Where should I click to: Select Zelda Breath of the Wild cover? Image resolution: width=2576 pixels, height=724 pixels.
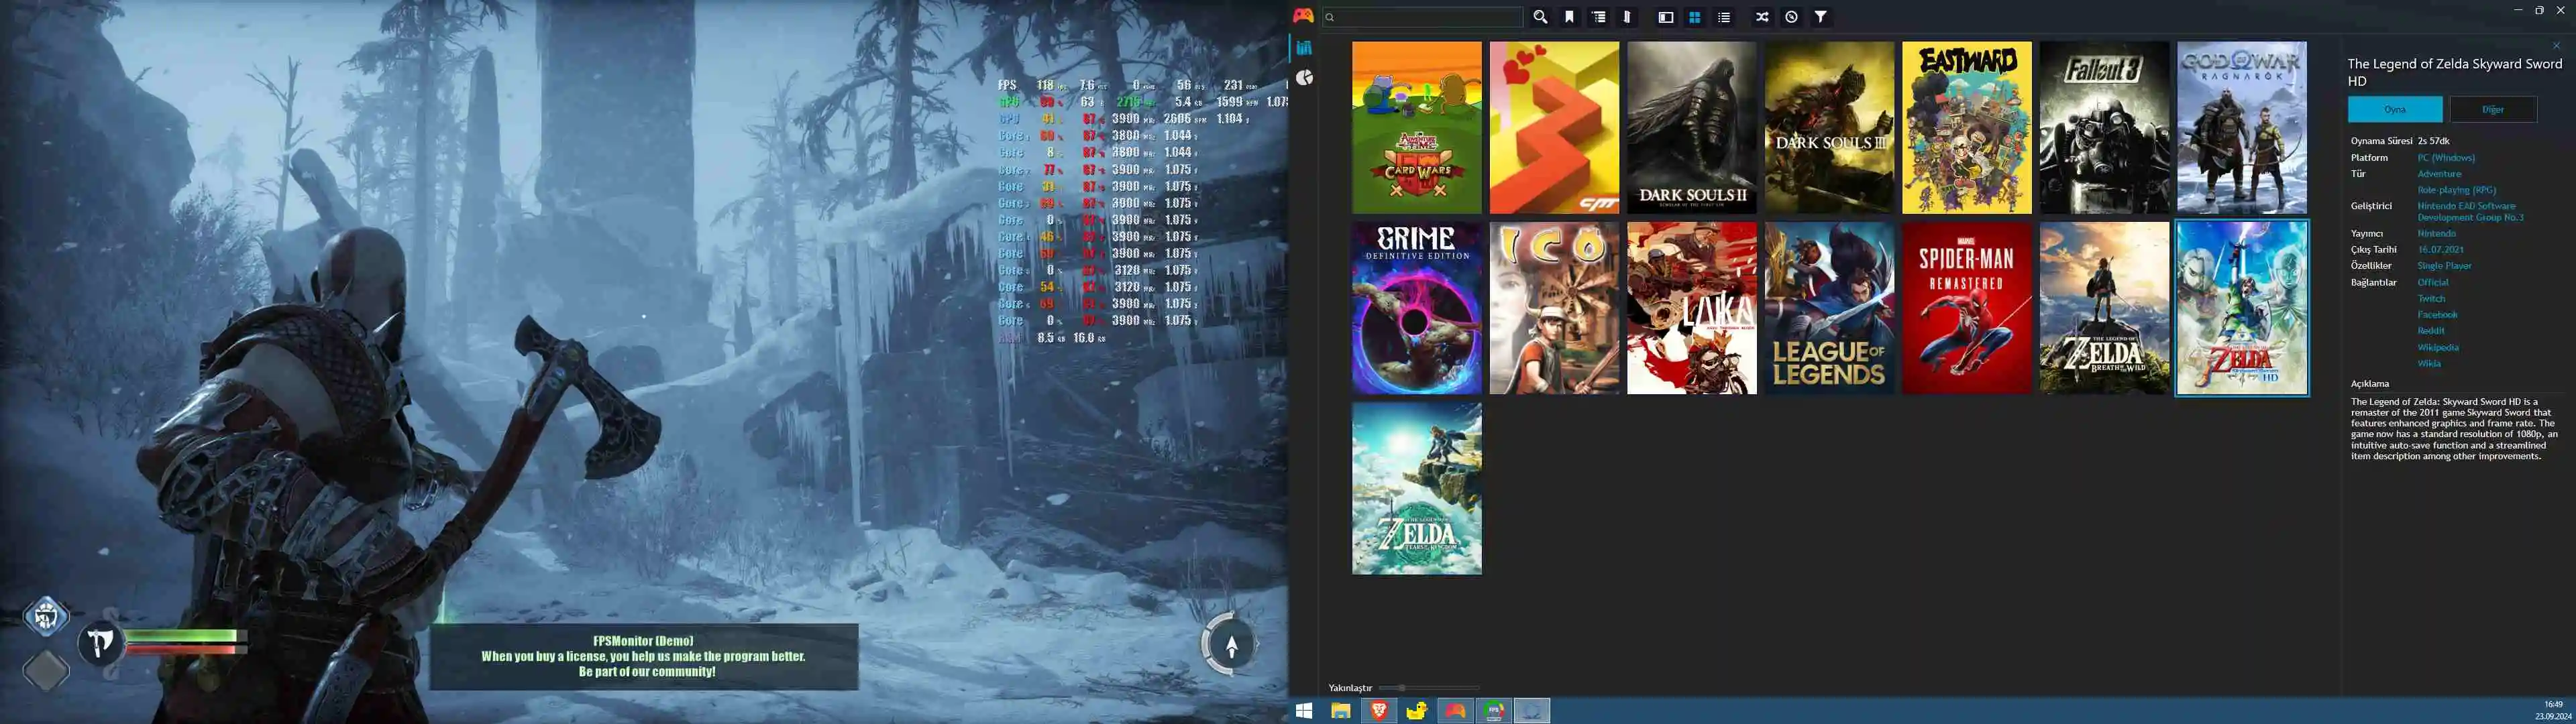pyautogui.click(x=2105, y=308)
